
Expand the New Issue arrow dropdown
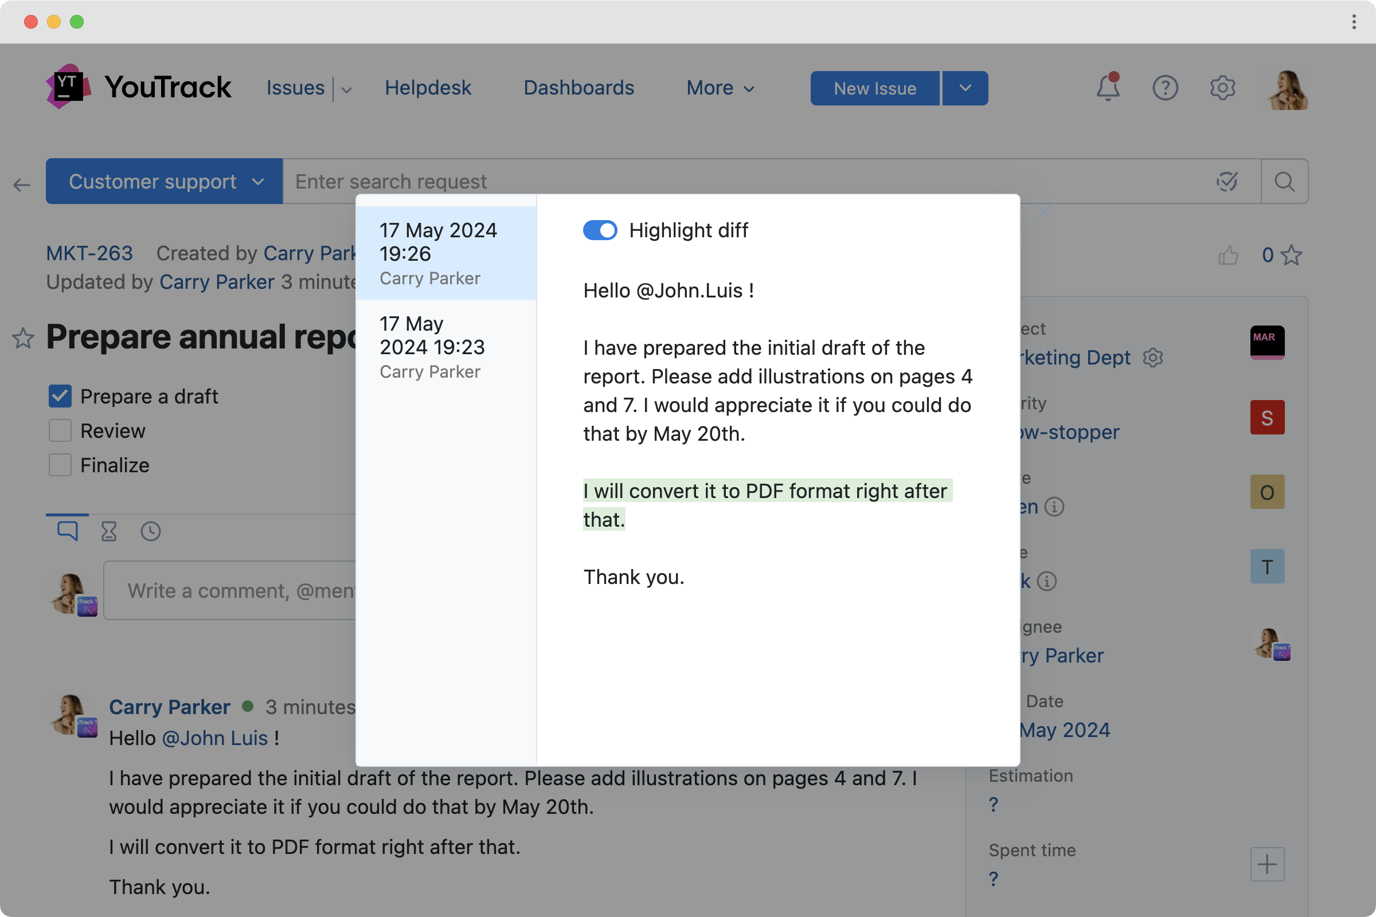pos(965,88)
